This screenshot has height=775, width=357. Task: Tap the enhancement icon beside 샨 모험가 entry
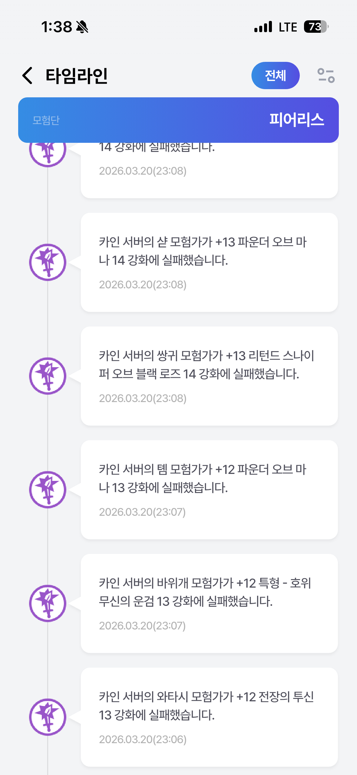pos(48,262)
